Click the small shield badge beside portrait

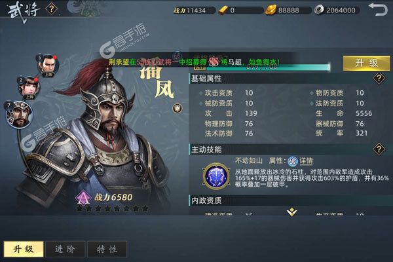(178, 108)
